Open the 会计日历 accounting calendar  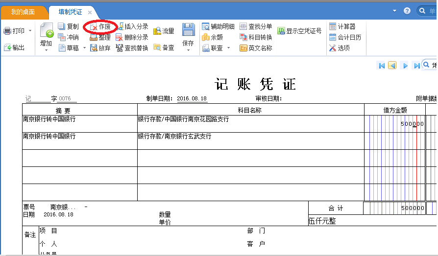pos(333,37)
